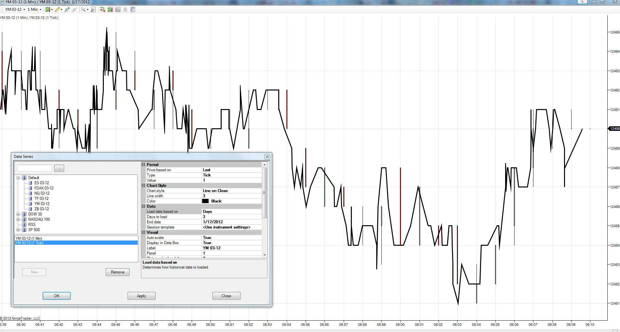
Task: Close the Data Series dialog with X
Action: (x=267, y=157)
